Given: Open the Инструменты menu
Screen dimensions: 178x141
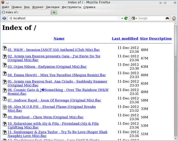Looking at the screenshot, I should coord(71,7).
